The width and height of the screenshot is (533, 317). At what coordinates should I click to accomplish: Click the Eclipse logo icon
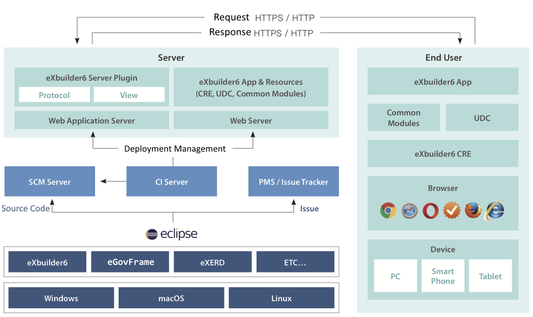(152, 234)
